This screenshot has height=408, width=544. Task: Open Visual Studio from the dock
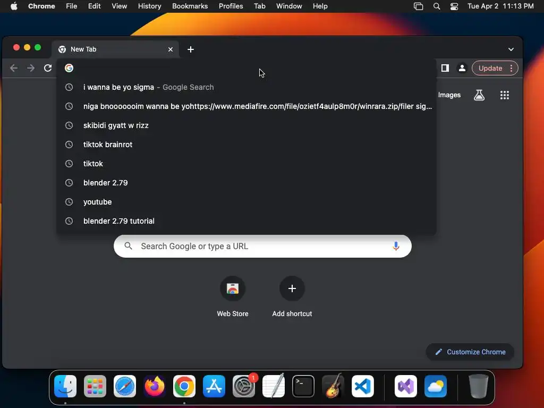coord(405,386)
